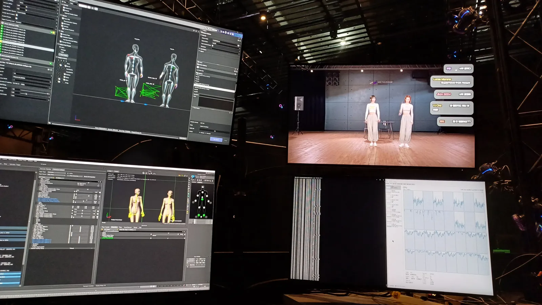Image resolution: width=542 pixels, height=305 pixels.
Task: Open the Asset Browser tab below the viewer
Action: coord(128,227)
